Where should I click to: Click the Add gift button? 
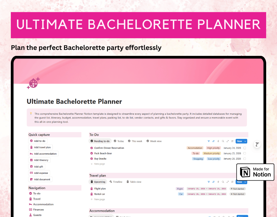(x=37, y=167)
